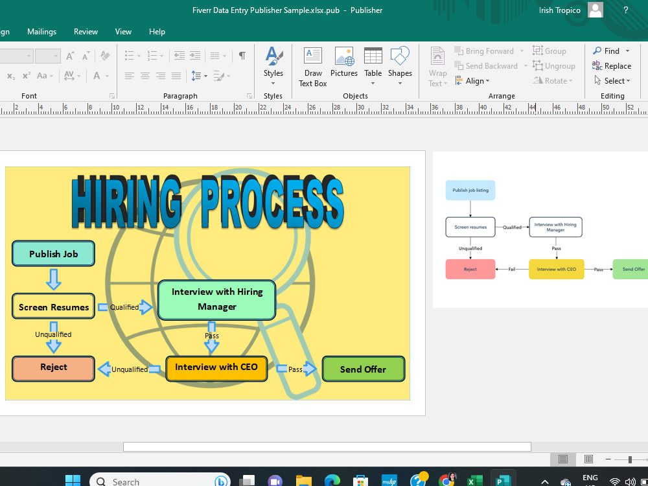Image resolution: width=648 pixels, height=486 pixels.
Task: Open the bullets dropdown
Action: tap(139, 56)
